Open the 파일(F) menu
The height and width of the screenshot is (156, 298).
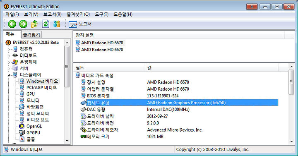click(x=12, y=14)
